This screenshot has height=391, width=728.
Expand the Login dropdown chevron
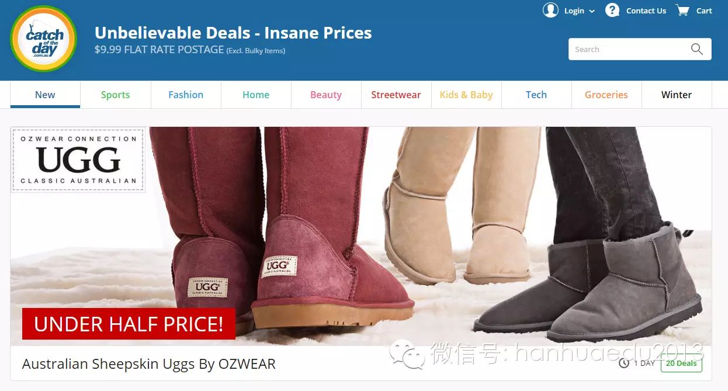tap(592, 11)
